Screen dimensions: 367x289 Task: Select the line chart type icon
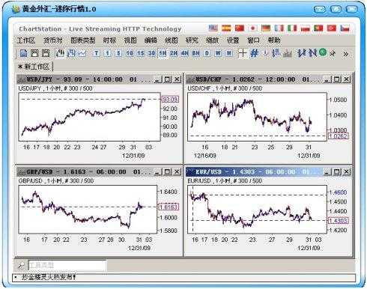[x=82, y=53]
